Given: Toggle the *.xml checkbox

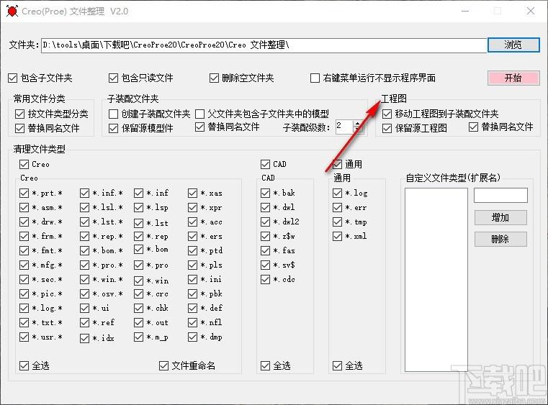Looking at the screenshot, I should (337, 236).
